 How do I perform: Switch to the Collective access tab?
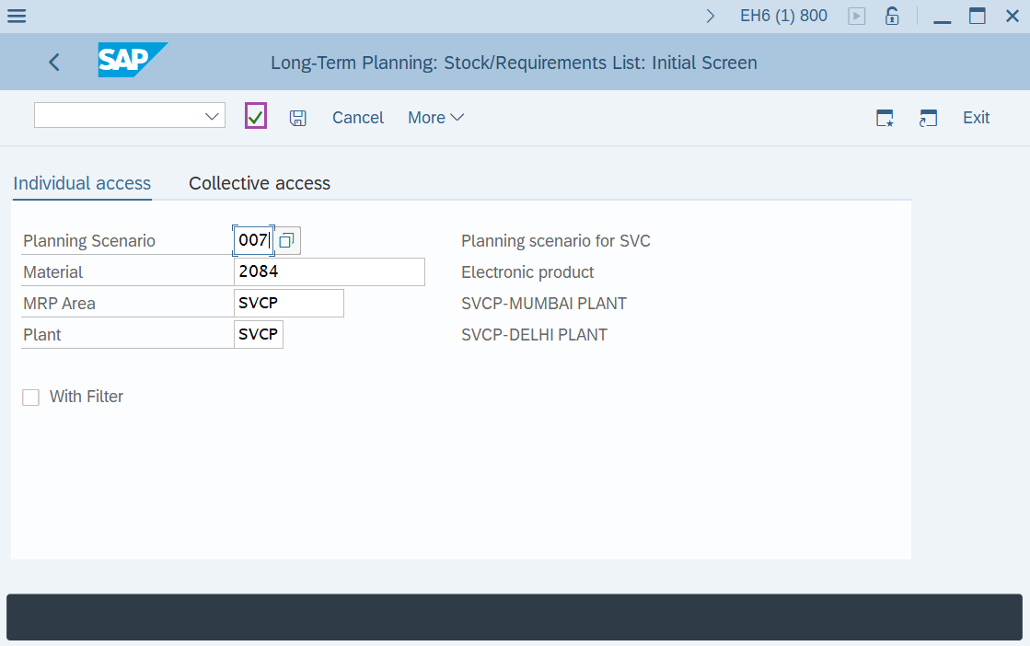[259, 183]
